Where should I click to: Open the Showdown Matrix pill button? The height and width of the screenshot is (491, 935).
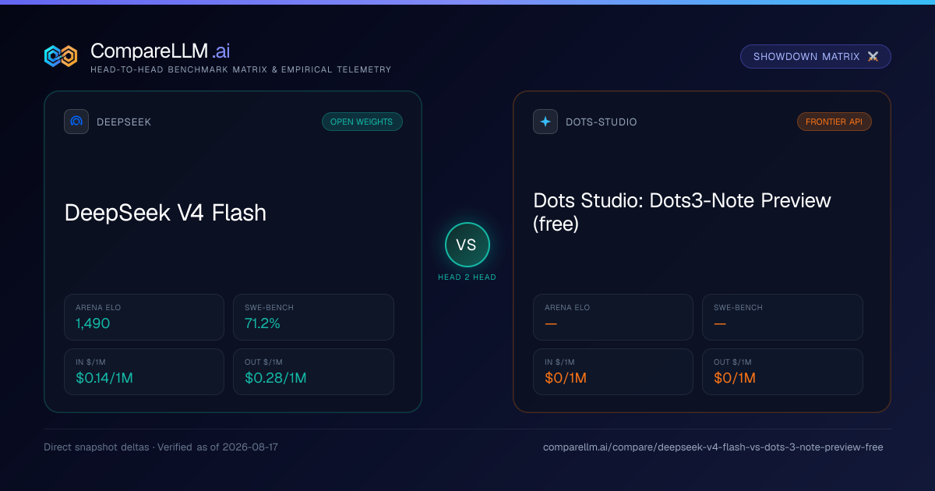pos(816,57)
